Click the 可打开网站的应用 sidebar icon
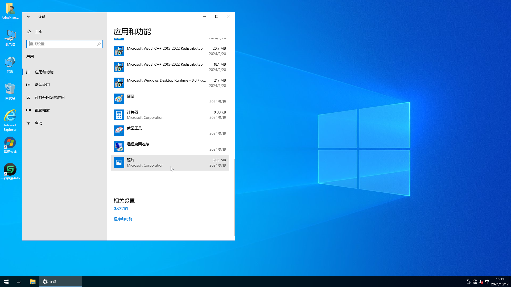Image resolution: width=511 pixels, height=287 pixels. 28,98
